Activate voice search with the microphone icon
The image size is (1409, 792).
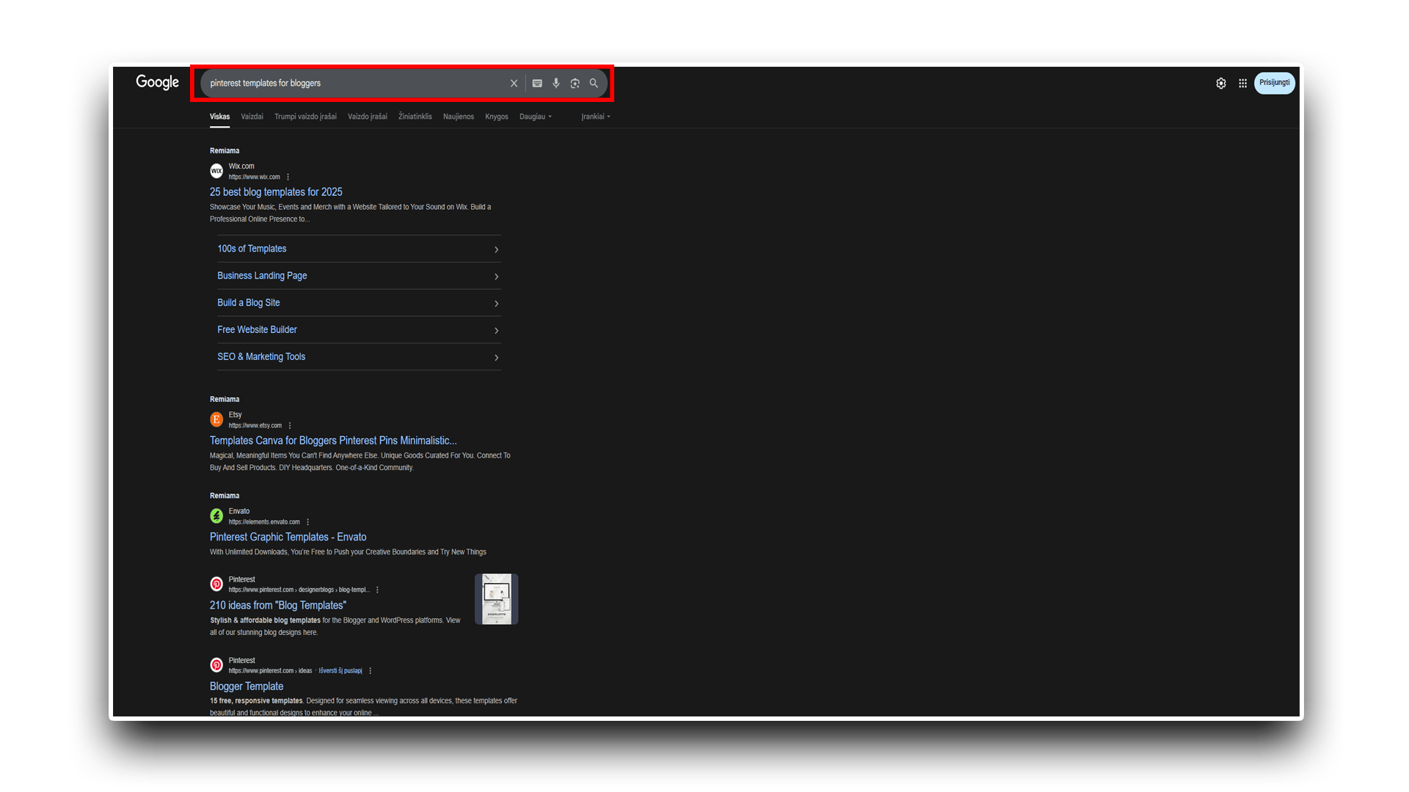(556, 83)
